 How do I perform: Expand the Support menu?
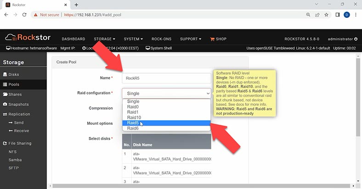click(191, 39)
